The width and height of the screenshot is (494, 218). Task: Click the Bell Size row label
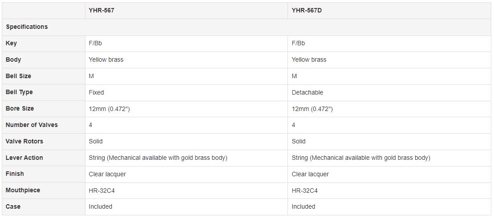[x=18, y=76]
